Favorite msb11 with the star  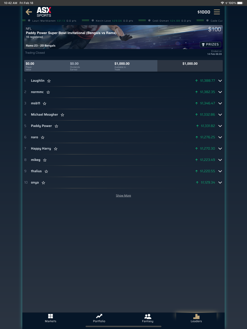point(44,104)
